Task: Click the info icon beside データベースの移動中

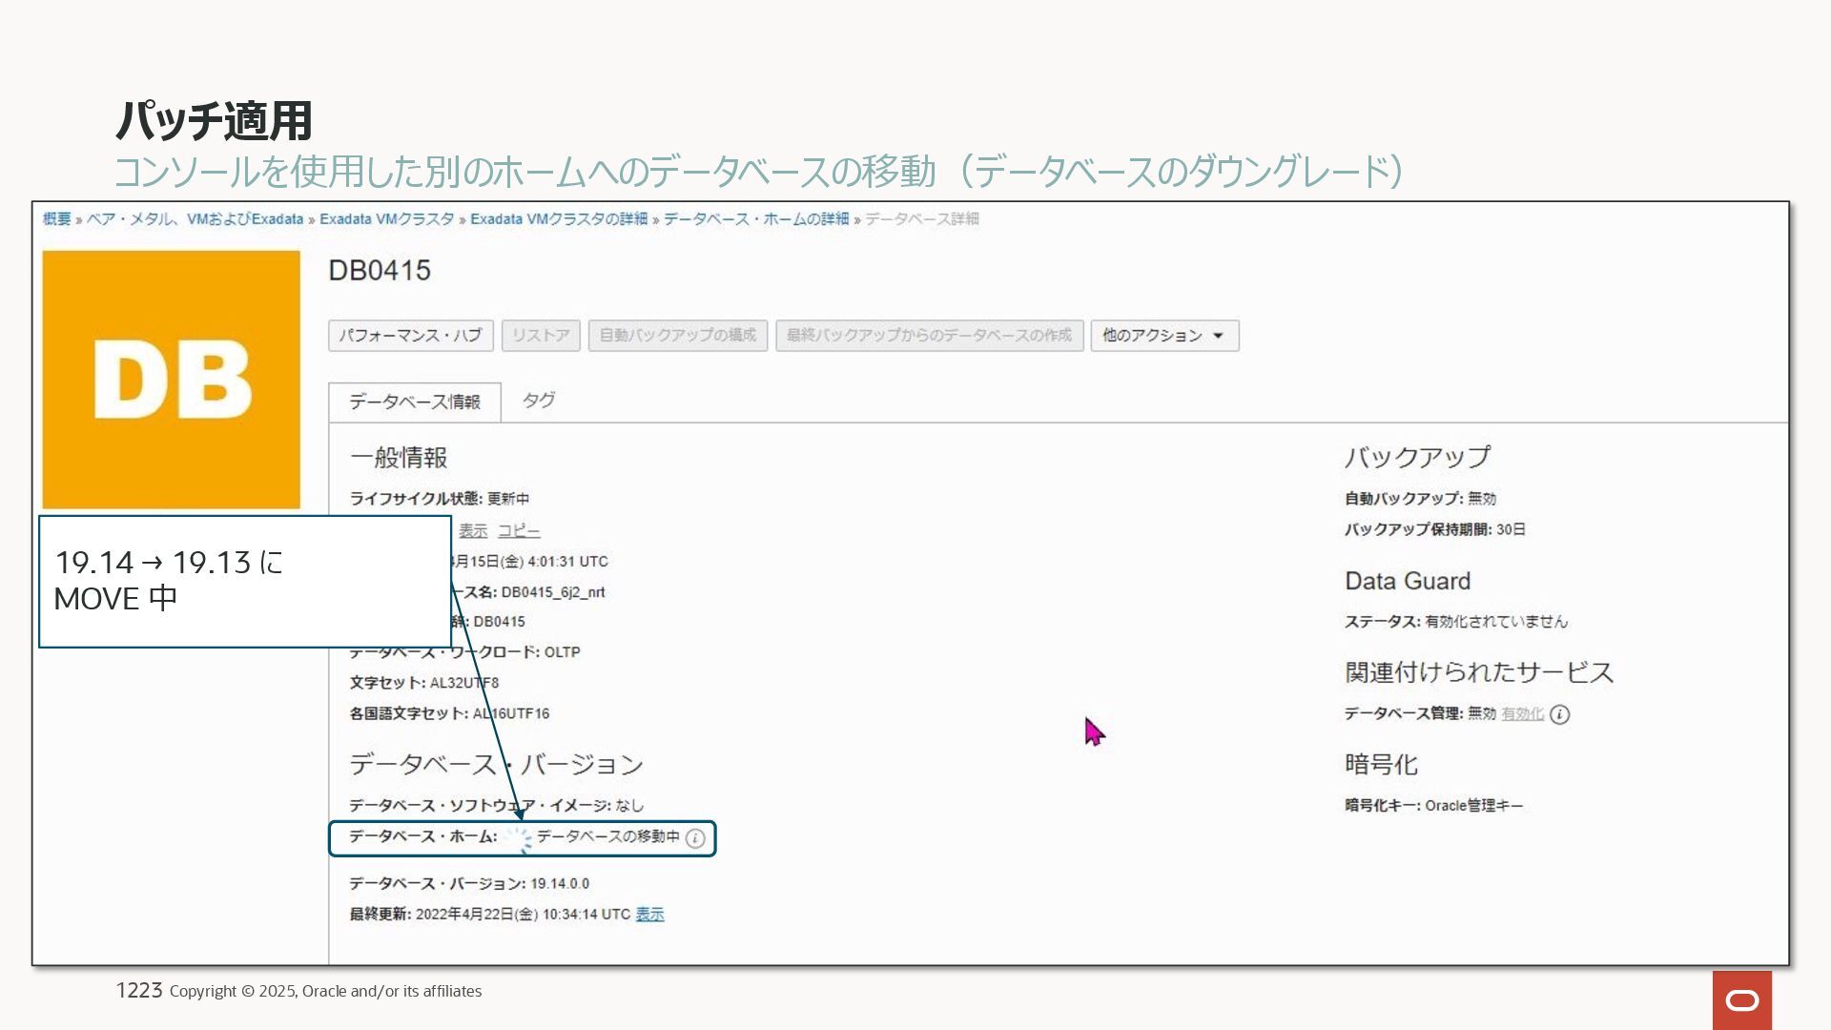Action: 695,838
